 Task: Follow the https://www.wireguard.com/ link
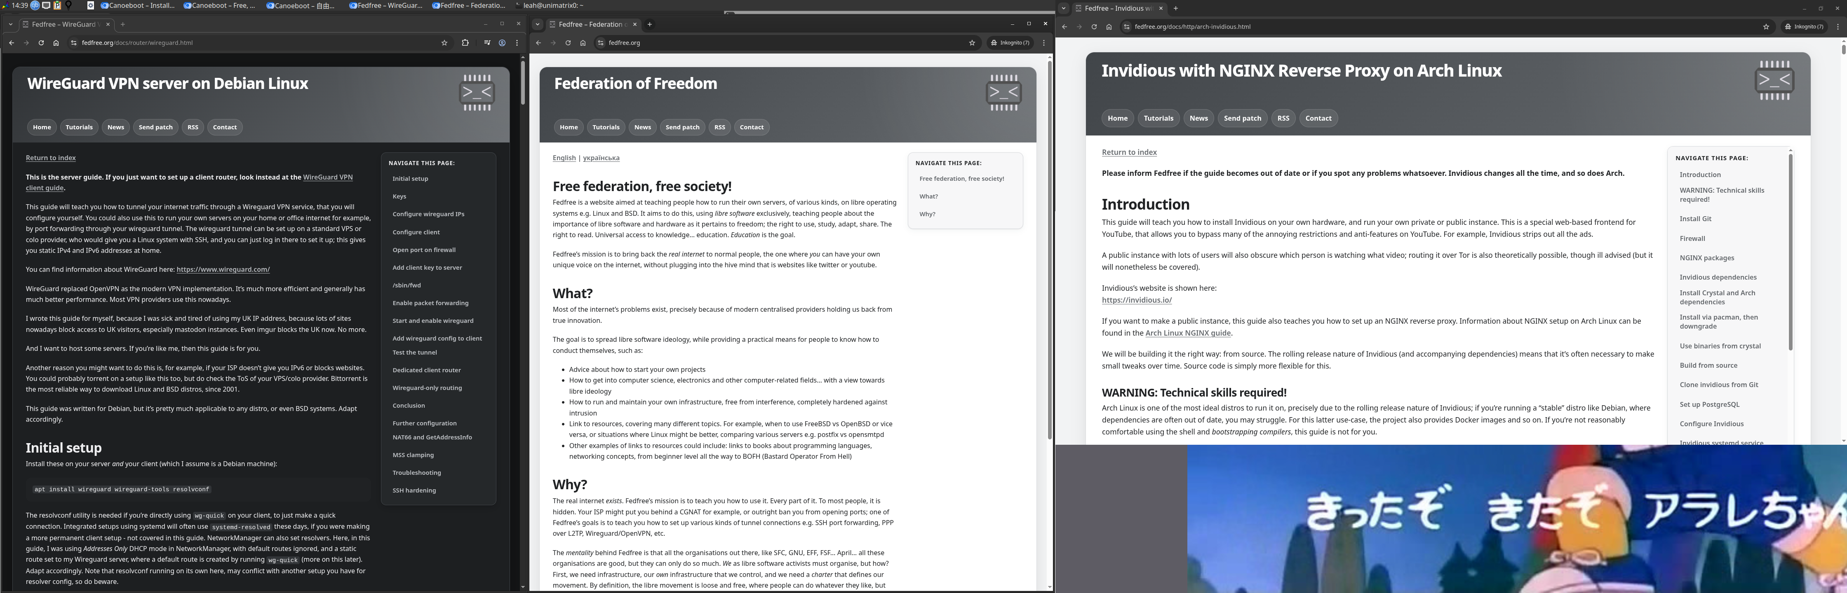[x=223, y=270]
